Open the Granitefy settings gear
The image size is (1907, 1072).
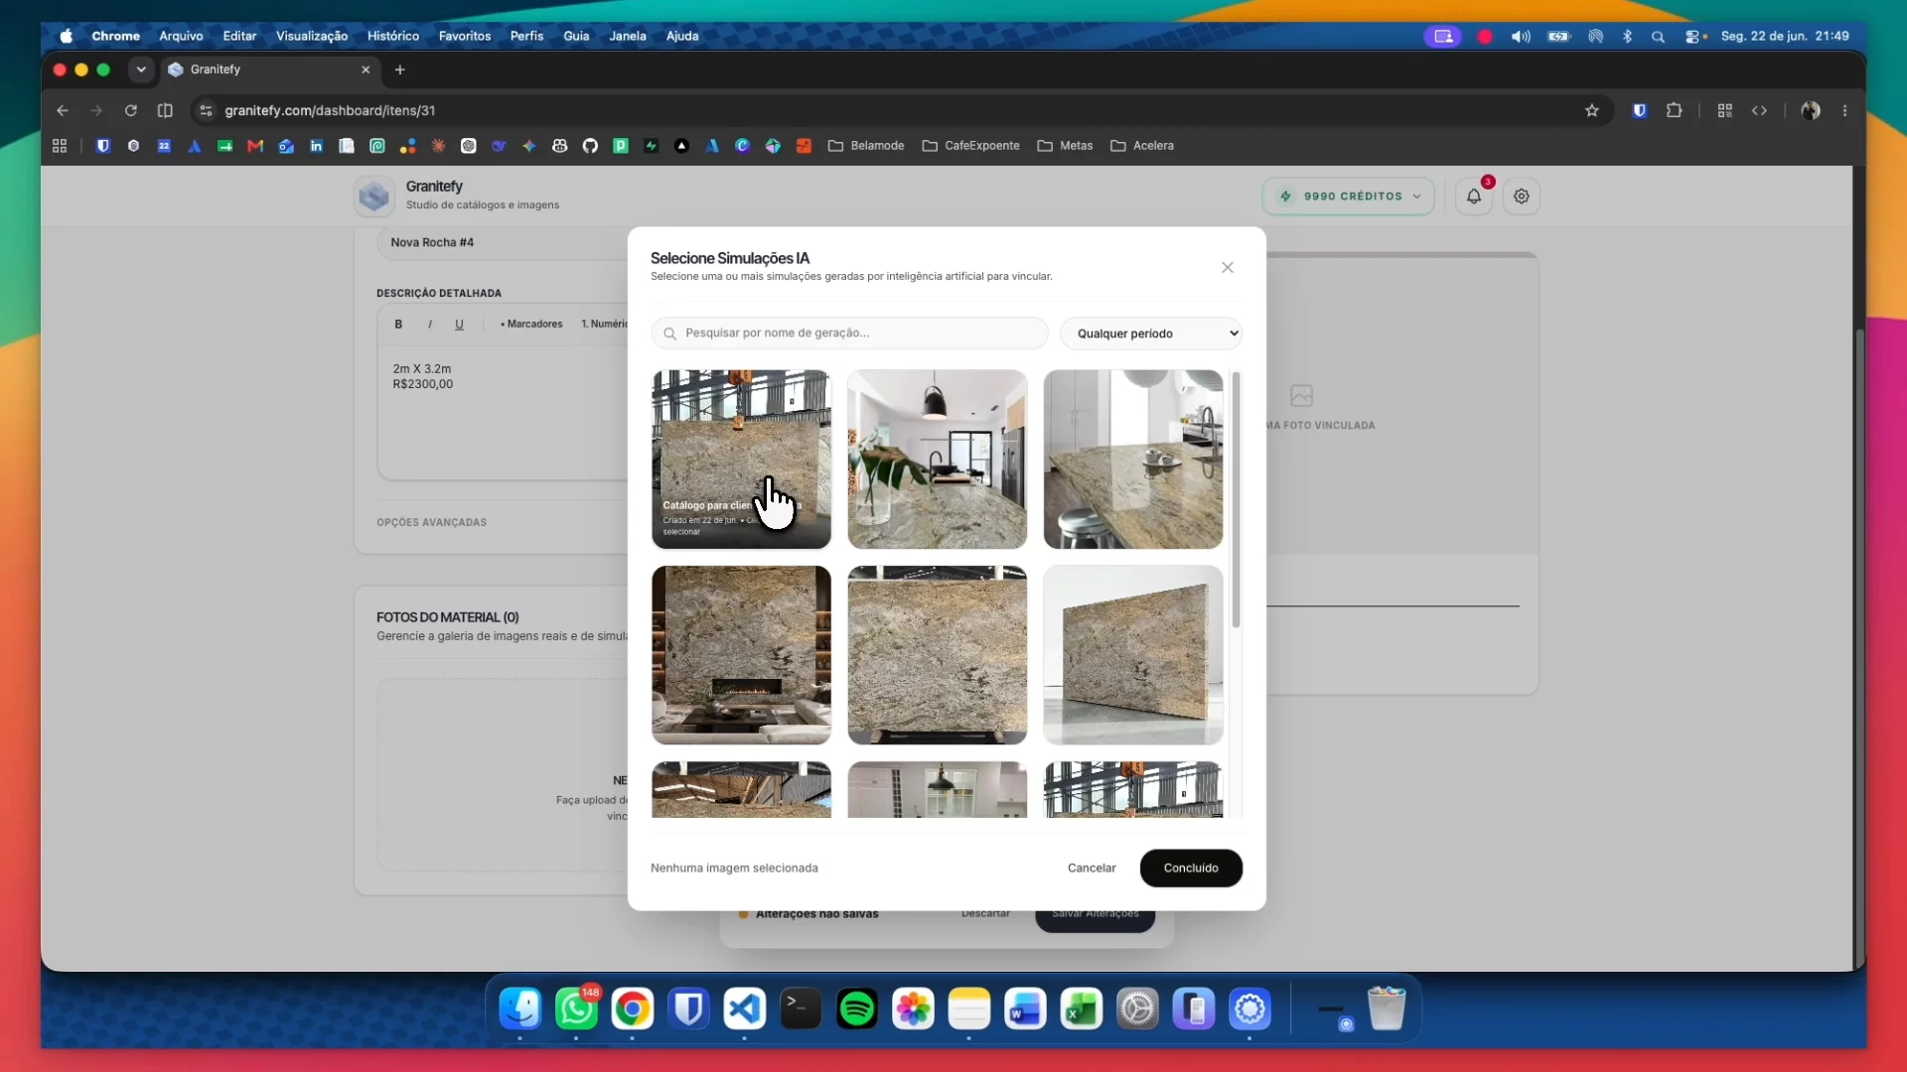coord(1522,197)
